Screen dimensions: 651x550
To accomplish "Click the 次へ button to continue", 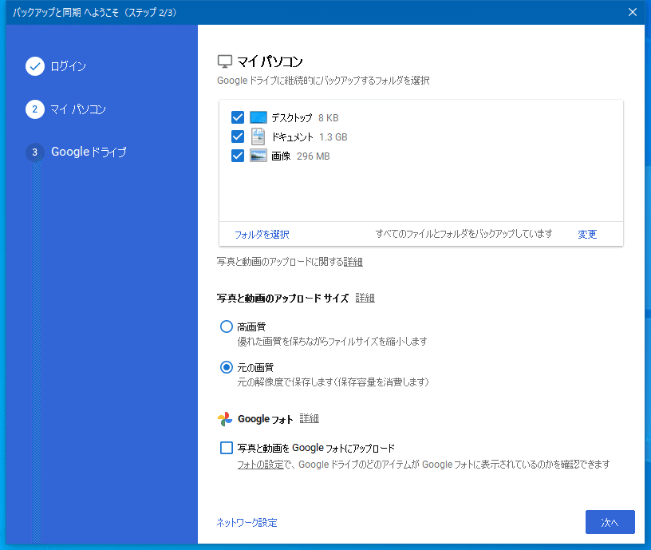I will pos(610,522).
